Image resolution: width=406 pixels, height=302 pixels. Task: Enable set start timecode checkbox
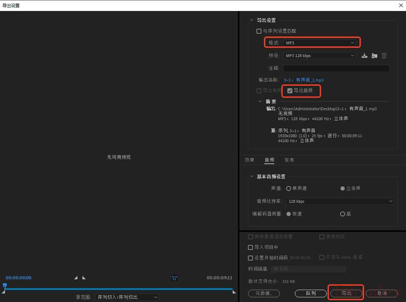250,258
